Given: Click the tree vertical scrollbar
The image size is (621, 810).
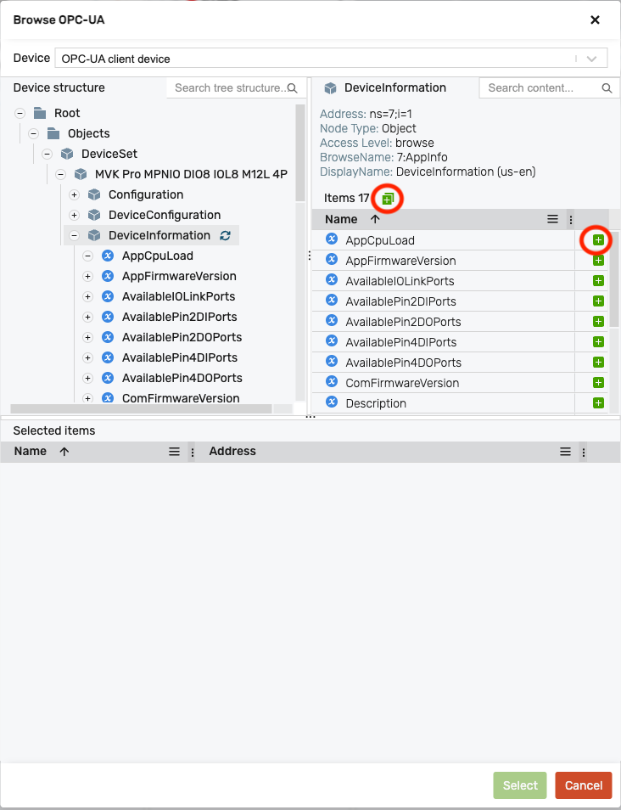Looking at the screenshot, I should click(300, 152).
